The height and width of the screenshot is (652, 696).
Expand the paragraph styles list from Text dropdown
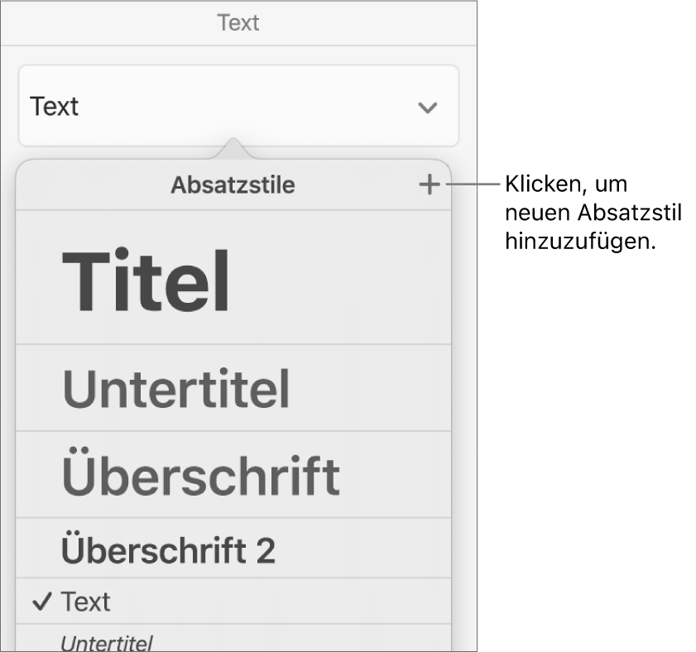pyautogui.click(x=426, y=106)
